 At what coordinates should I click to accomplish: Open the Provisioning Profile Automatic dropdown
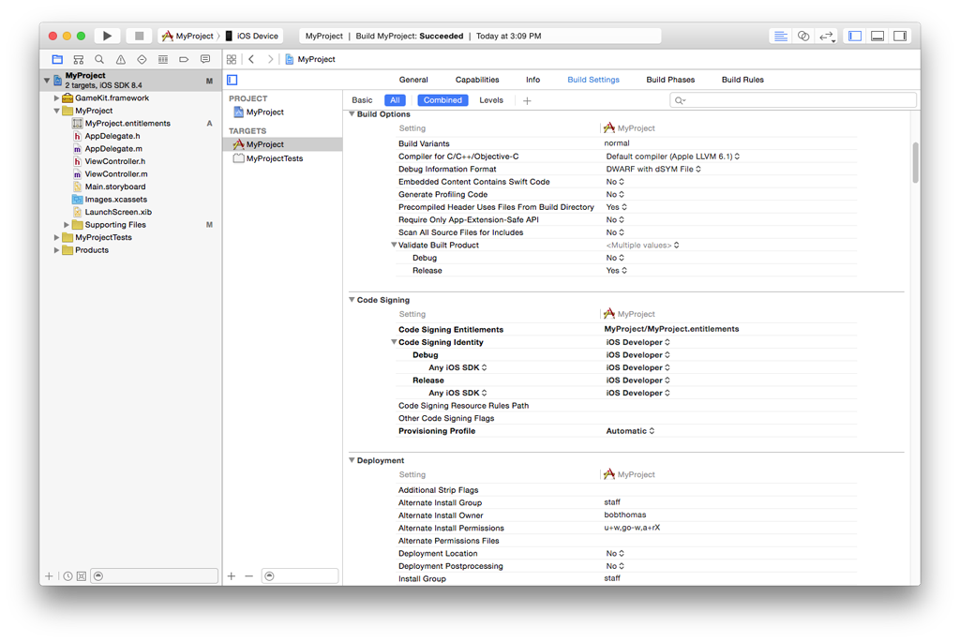[x=630, y=431]
